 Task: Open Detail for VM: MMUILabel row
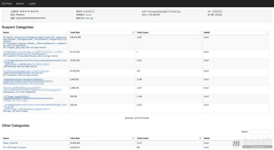tap(206, 147)
